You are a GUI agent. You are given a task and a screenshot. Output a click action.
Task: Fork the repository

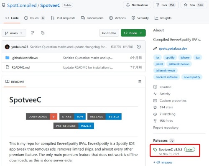tap(166, 5)
